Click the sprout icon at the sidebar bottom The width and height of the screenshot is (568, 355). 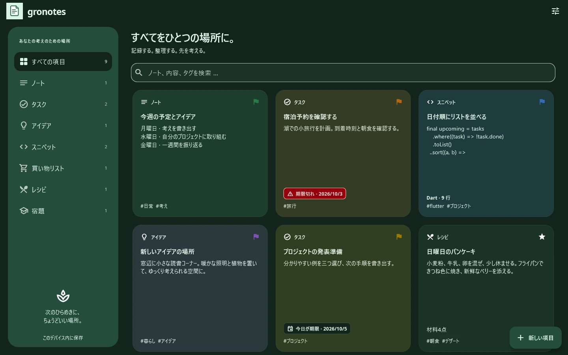coord(63,296)
